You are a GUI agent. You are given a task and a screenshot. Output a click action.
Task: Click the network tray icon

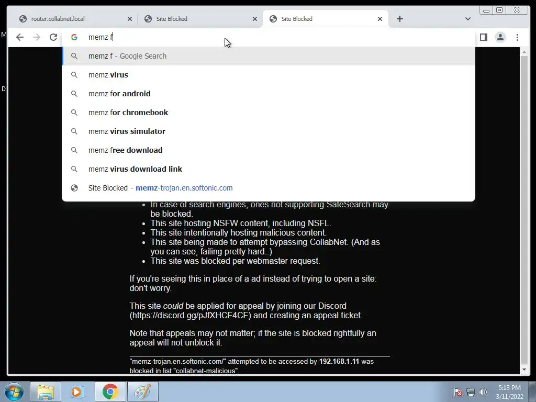[471, 392]
